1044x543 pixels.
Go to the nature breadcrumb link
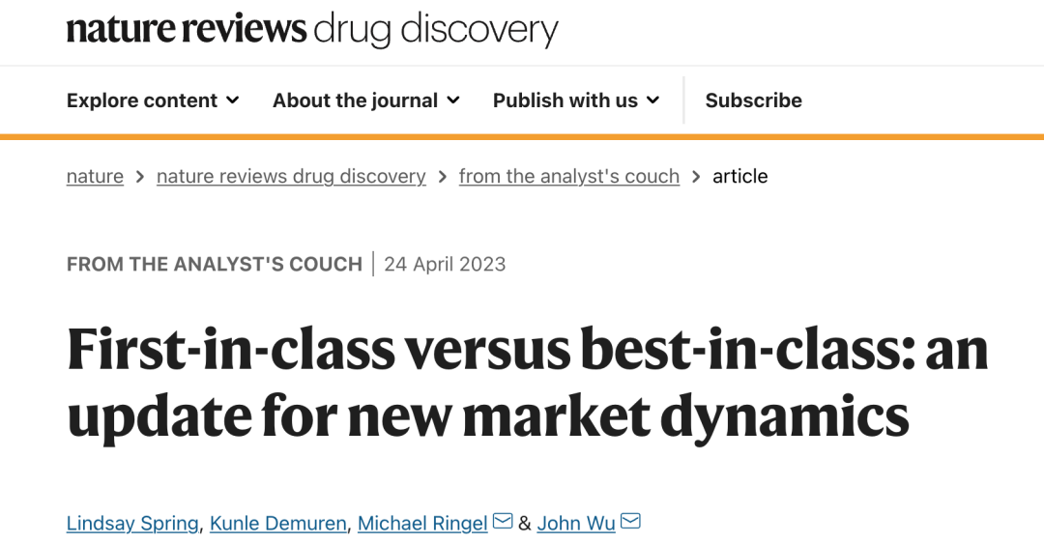click(x=95, y=177)
